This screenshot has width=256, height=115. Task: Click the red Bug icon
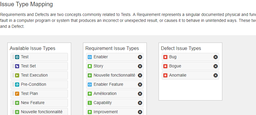165,57
